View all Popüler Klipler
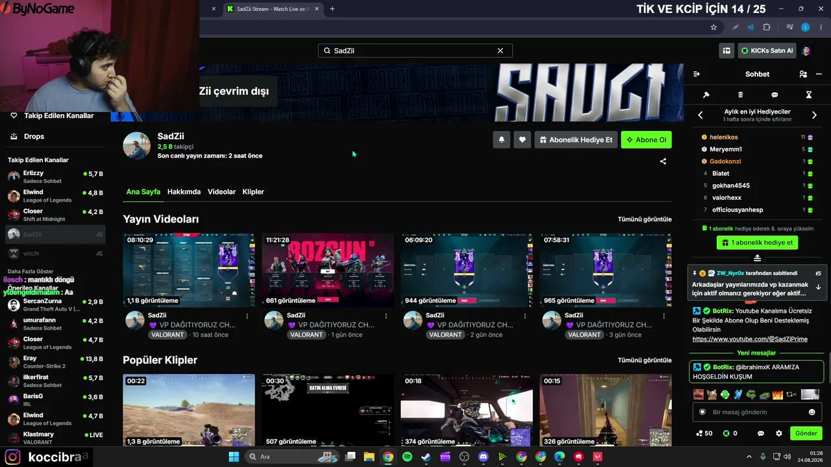 [x=645, y=360]
